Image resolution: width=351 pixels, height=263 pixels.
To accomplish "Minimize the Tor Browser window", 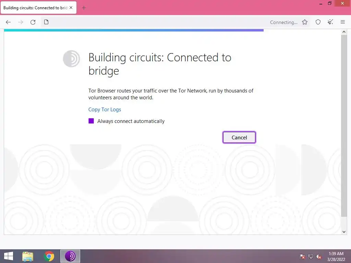I will tap(321, 3).
